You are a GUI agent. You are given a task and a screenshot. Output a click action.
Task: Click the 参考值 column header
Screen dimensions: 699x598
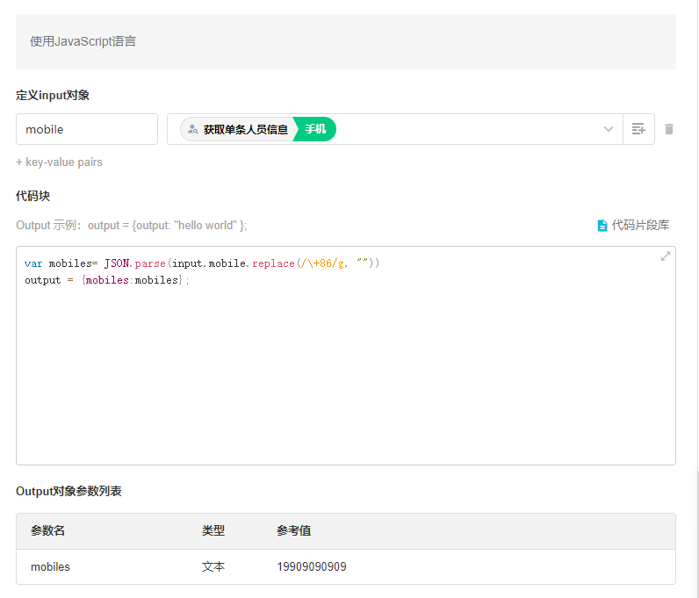pos(293,531)
